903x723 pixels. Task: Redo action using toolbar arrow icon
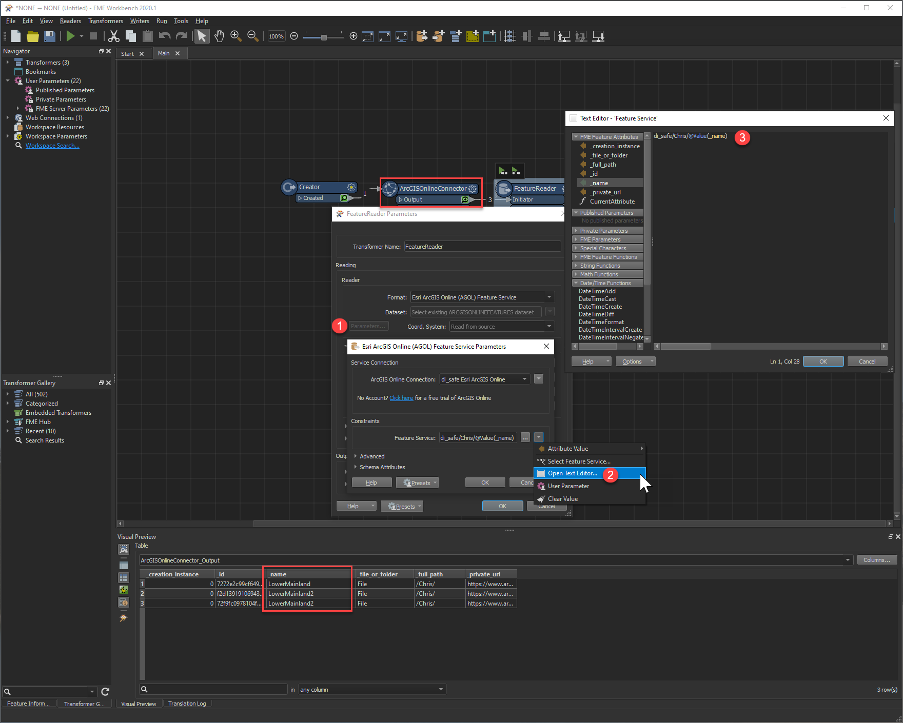click(x=182, y=36)
